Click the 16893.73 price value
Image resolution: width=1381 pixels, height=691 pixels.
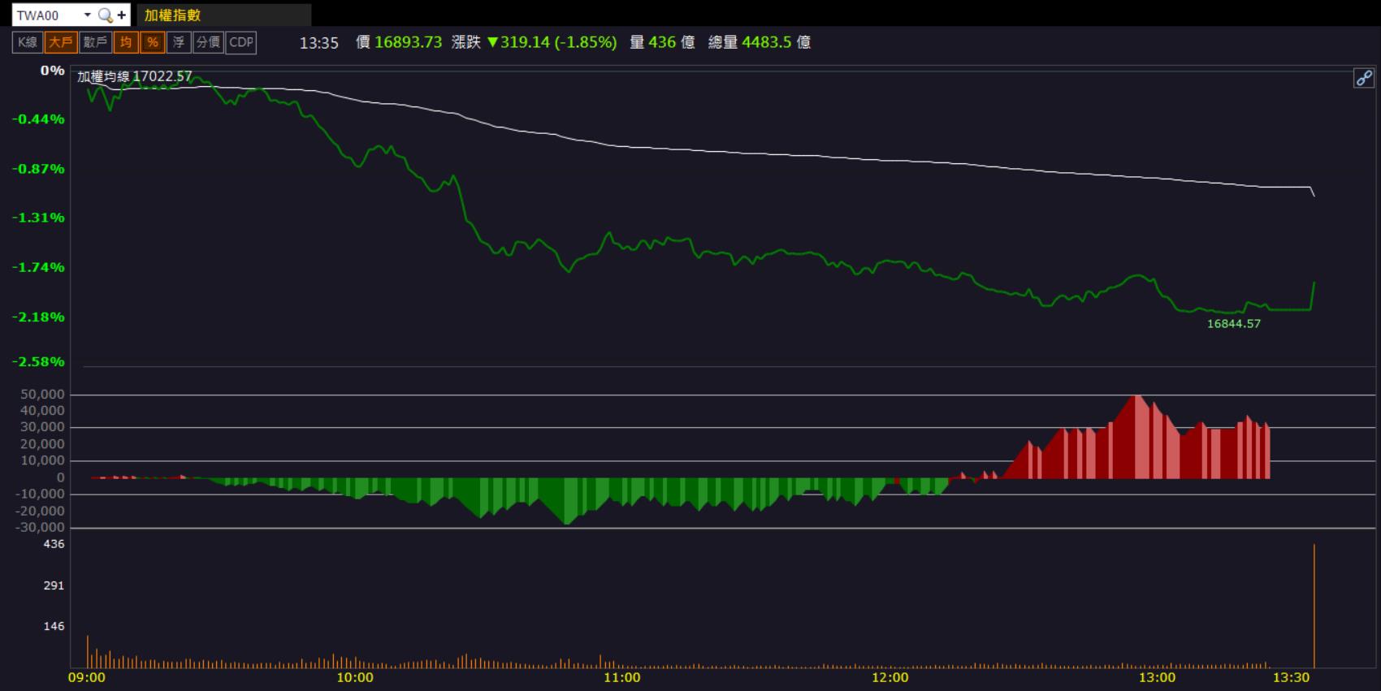click(x=409, y=42)
